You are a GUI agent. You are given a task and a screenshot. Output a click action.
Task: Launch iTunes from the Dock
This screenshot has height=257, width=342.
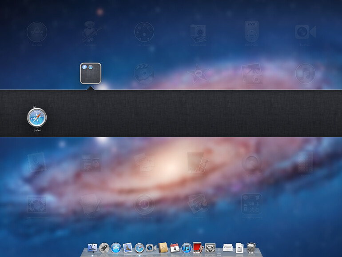tap(187, 248)
